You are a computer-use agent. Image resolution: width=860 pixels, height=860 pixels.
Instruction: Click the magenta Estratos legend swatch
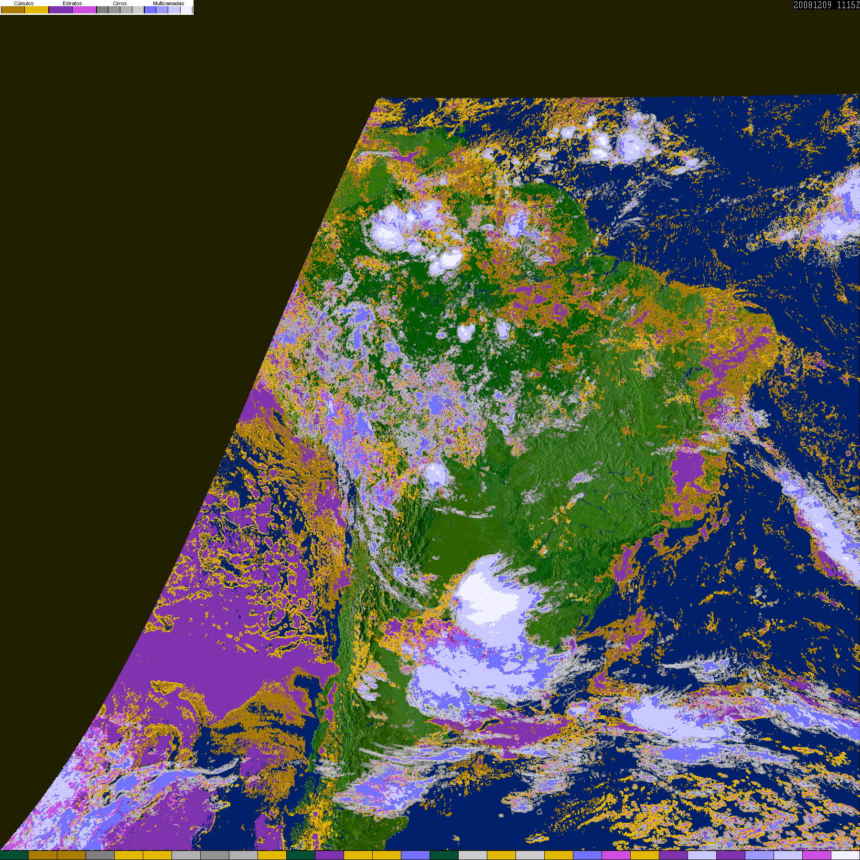85,10
